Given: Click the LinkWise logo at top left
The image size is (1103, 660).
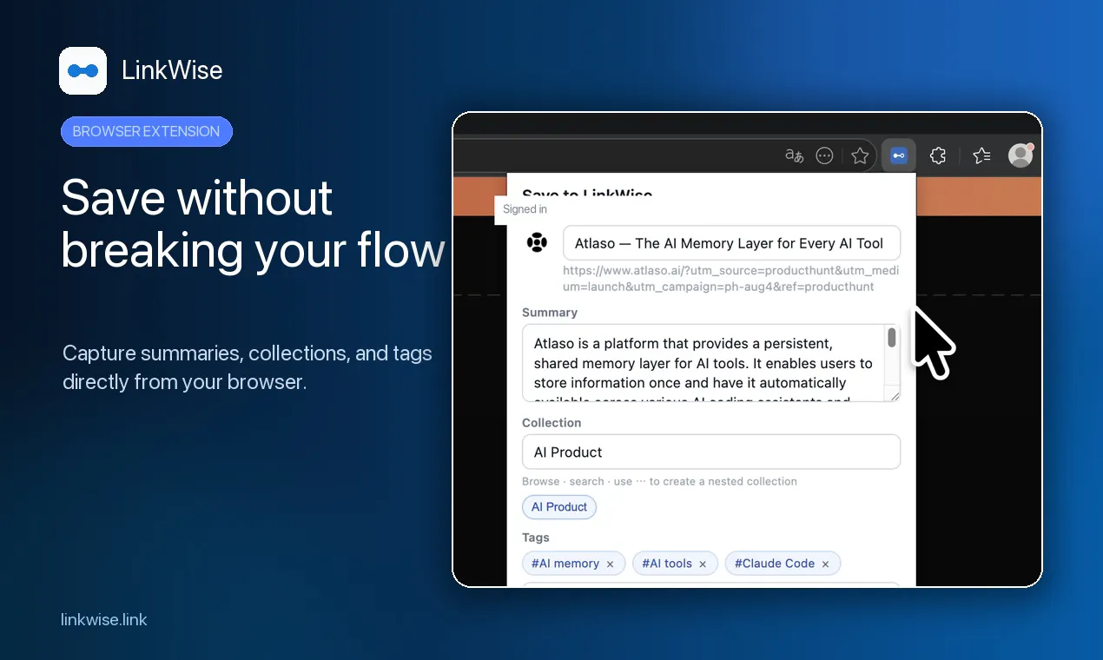Looking at the screenshot, I should tap(83, 70).
